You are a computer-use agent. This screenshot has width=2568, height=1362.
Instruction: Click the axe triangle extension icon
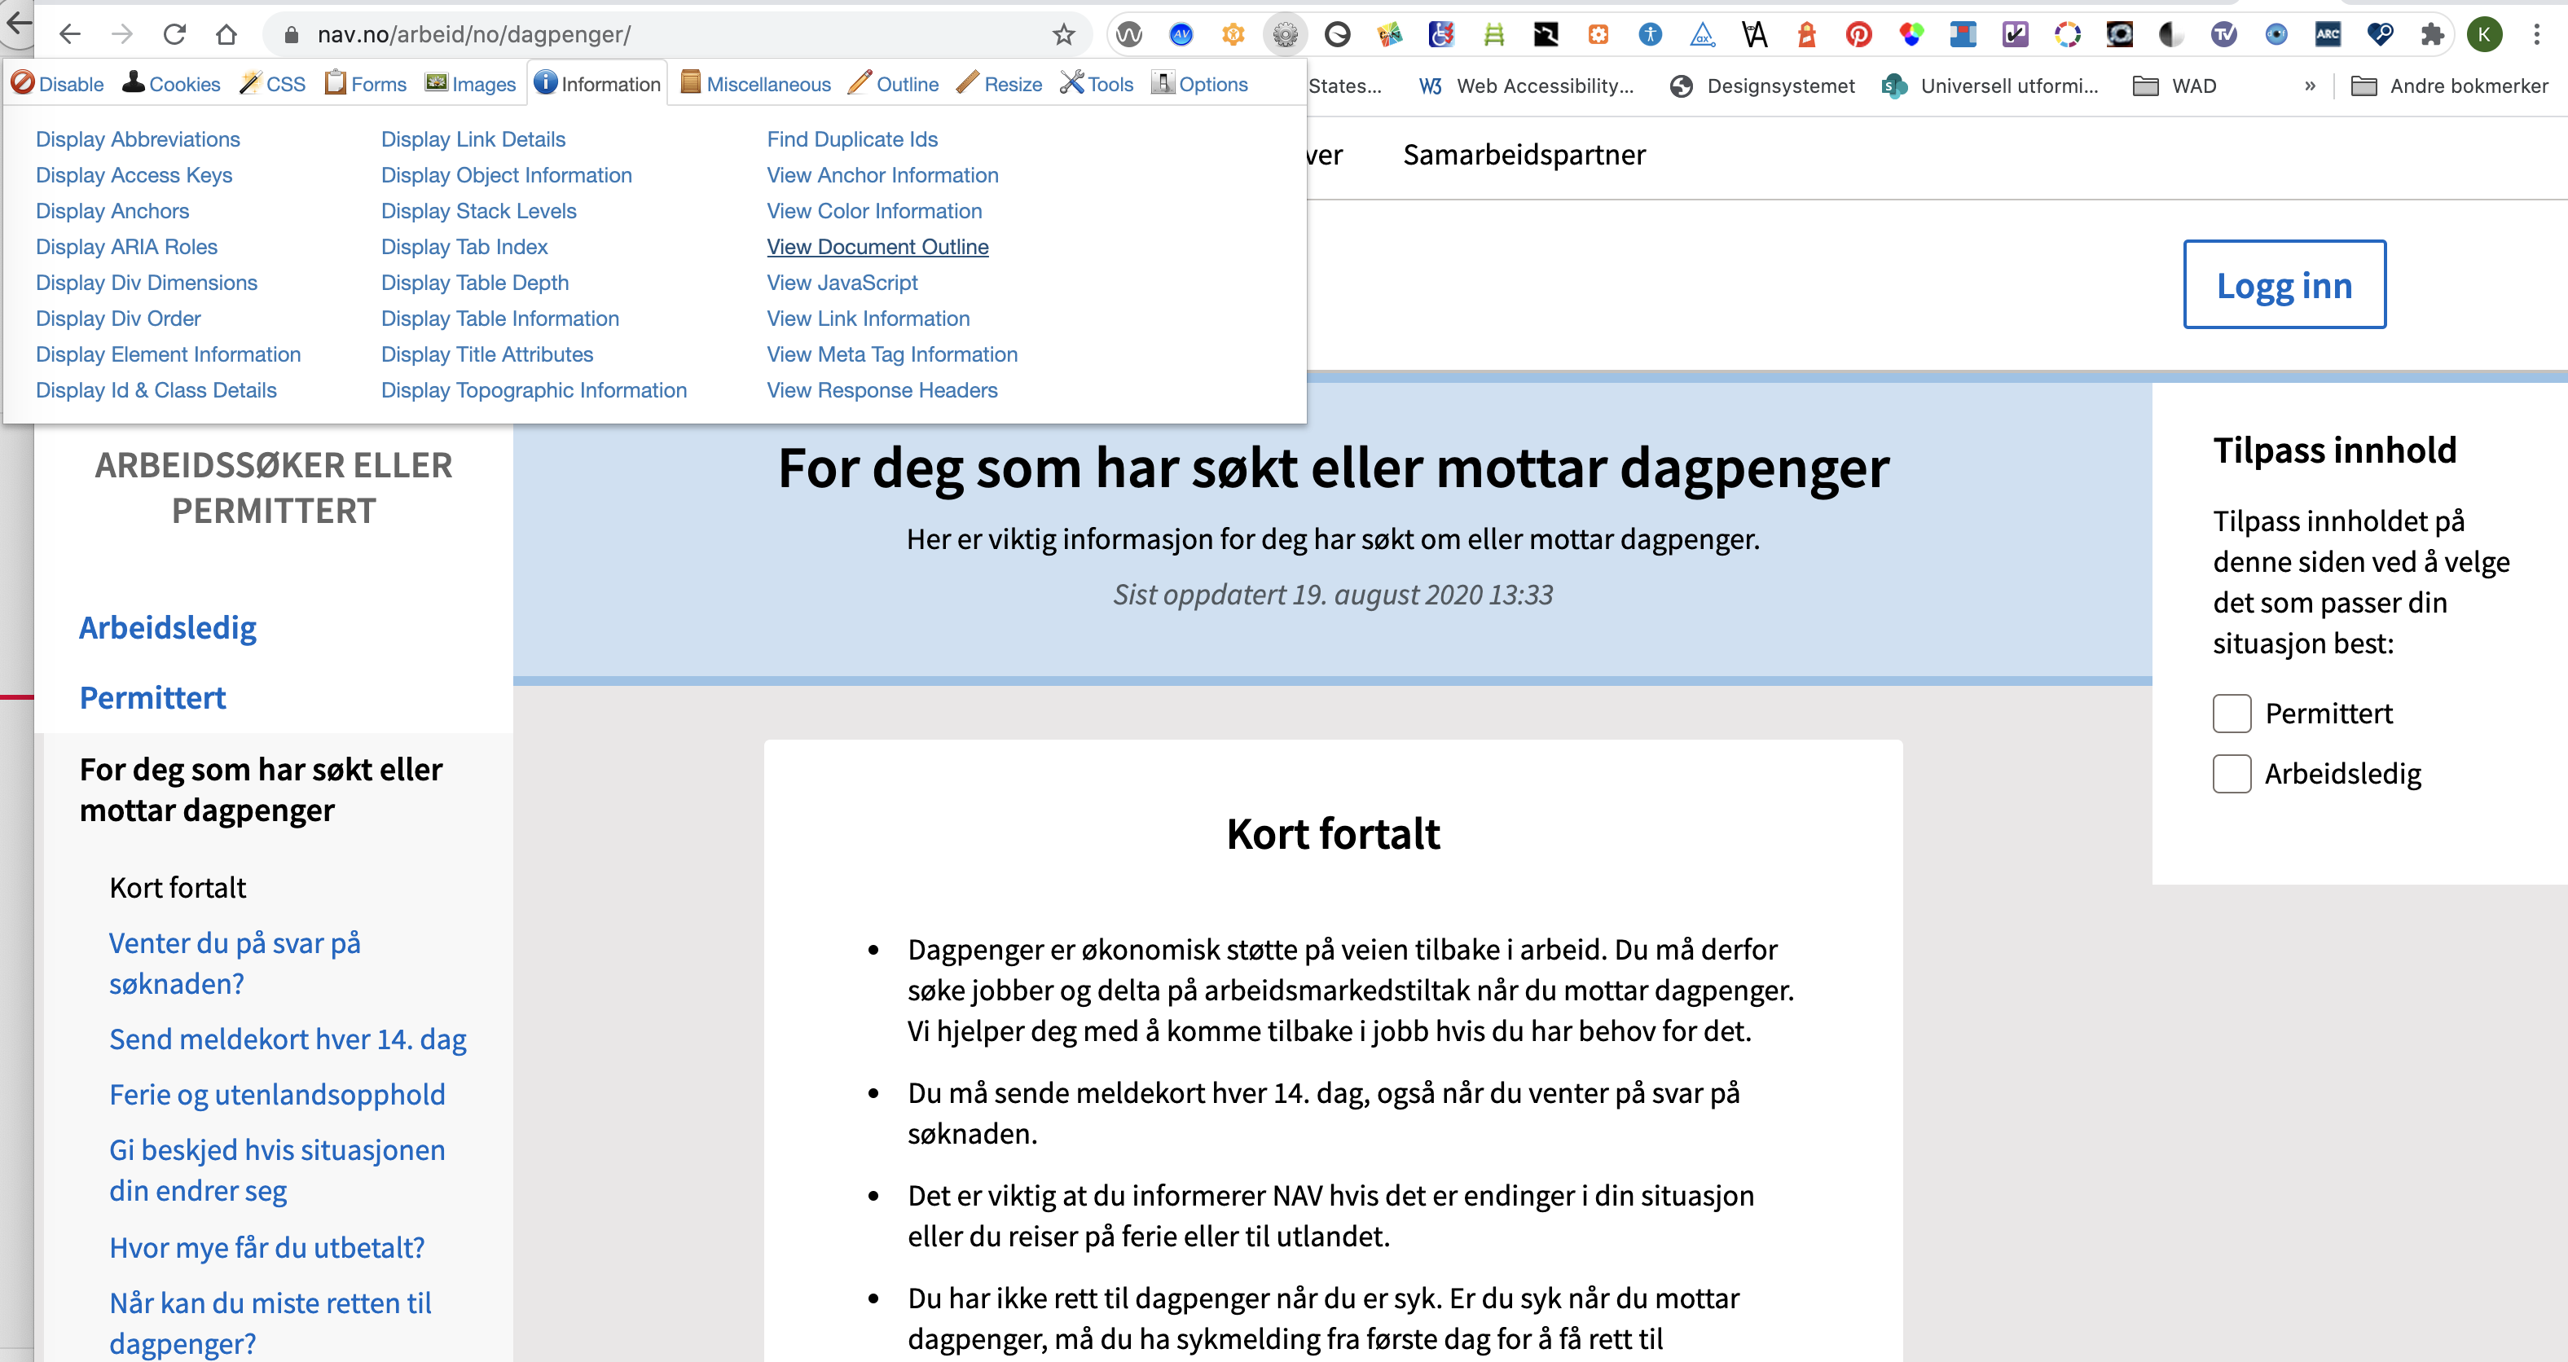pos(1703,35)
